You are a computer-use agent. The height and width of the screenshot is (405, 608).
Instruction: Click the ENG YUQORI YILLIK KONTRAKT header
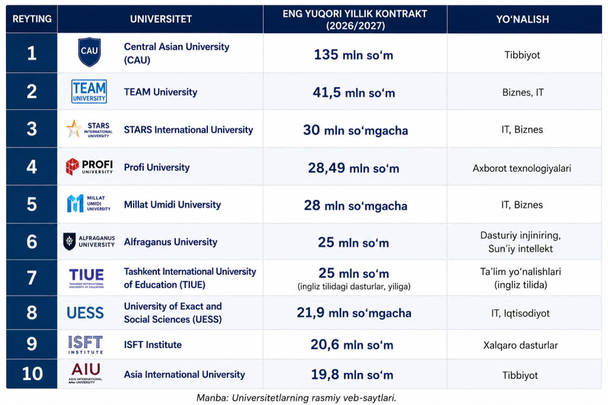[x=355, y=20]
